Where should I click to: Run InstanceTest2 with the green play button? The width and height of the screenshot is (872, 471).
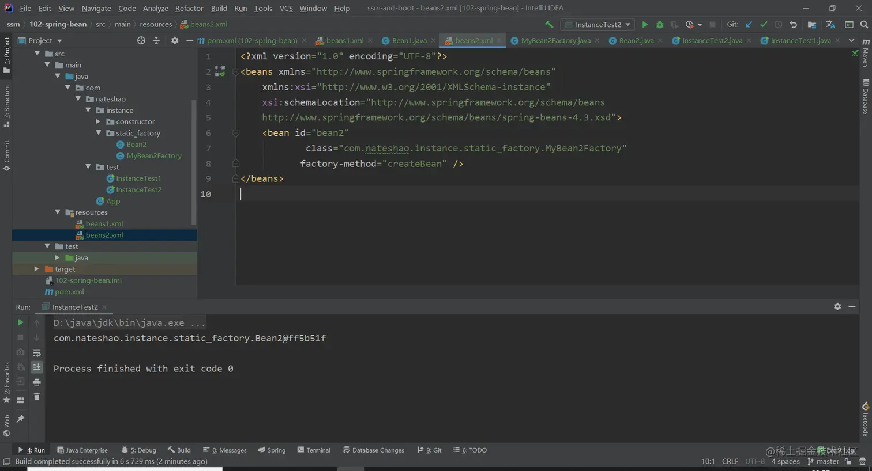click(645, 25)
